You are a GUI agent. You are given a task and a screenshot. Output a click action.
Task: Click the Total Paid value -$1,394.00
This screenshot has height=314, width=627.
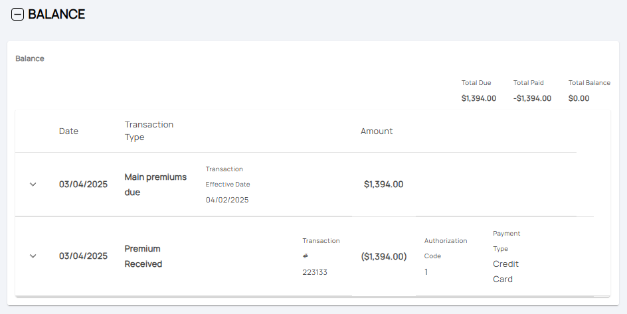[532, 98]
